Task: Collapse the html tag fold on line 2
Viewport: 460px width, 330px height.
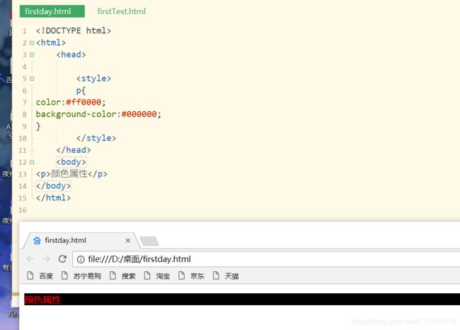Action: [x=32, y=43]
